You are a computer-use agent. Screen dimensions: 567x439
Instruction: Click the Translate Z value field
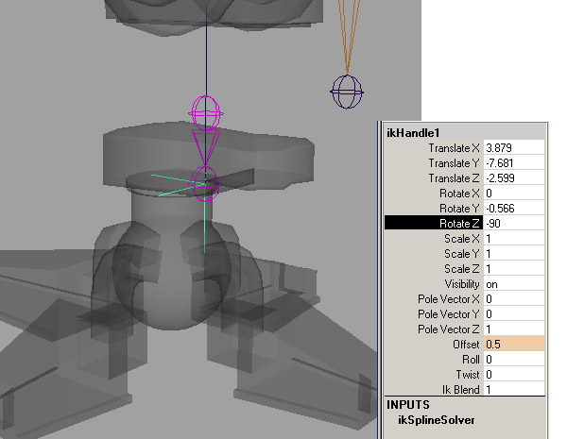coord(514,178)
